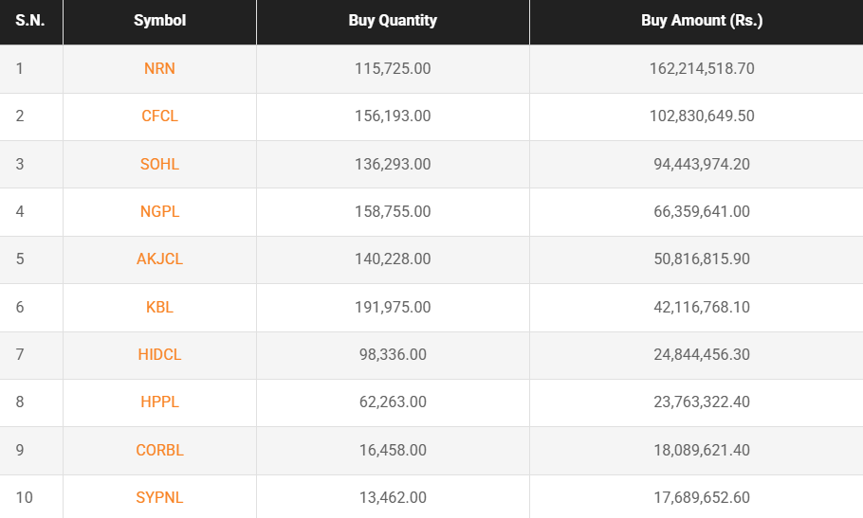The width and height of the screenshot is (863, 518).
Task: Select buy quantity 140,228.00
Action: [393, 259]
